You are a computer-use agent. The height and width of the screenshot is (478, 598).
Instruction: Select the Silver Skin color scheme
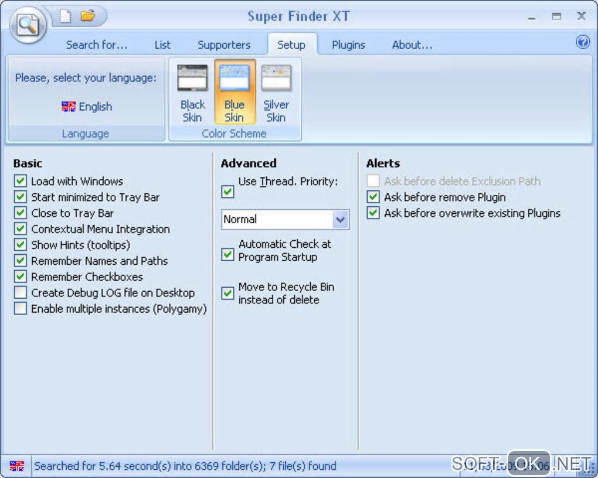coord(276,92)
